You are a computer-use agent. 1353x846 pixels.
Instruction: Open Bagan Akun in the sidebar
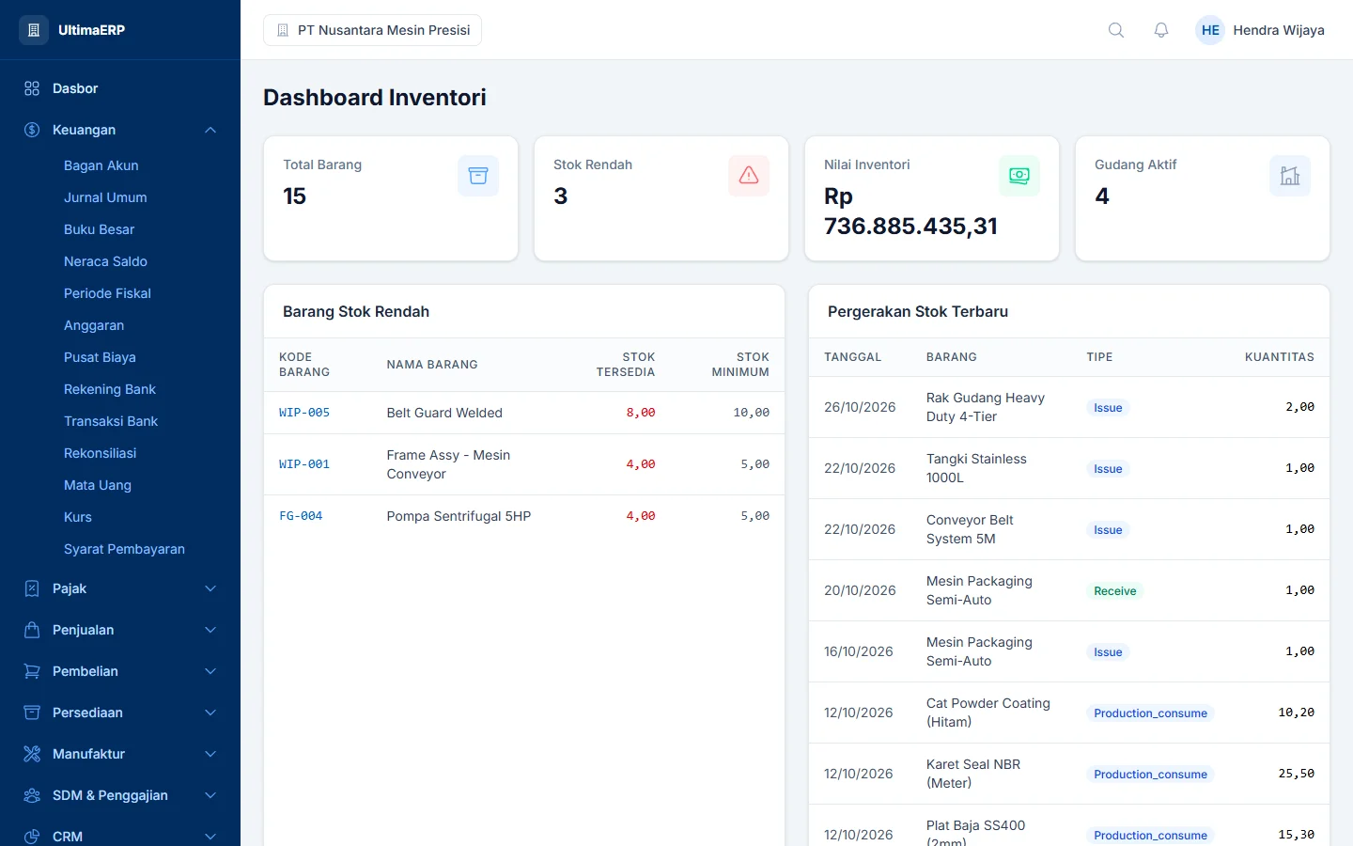101,165
